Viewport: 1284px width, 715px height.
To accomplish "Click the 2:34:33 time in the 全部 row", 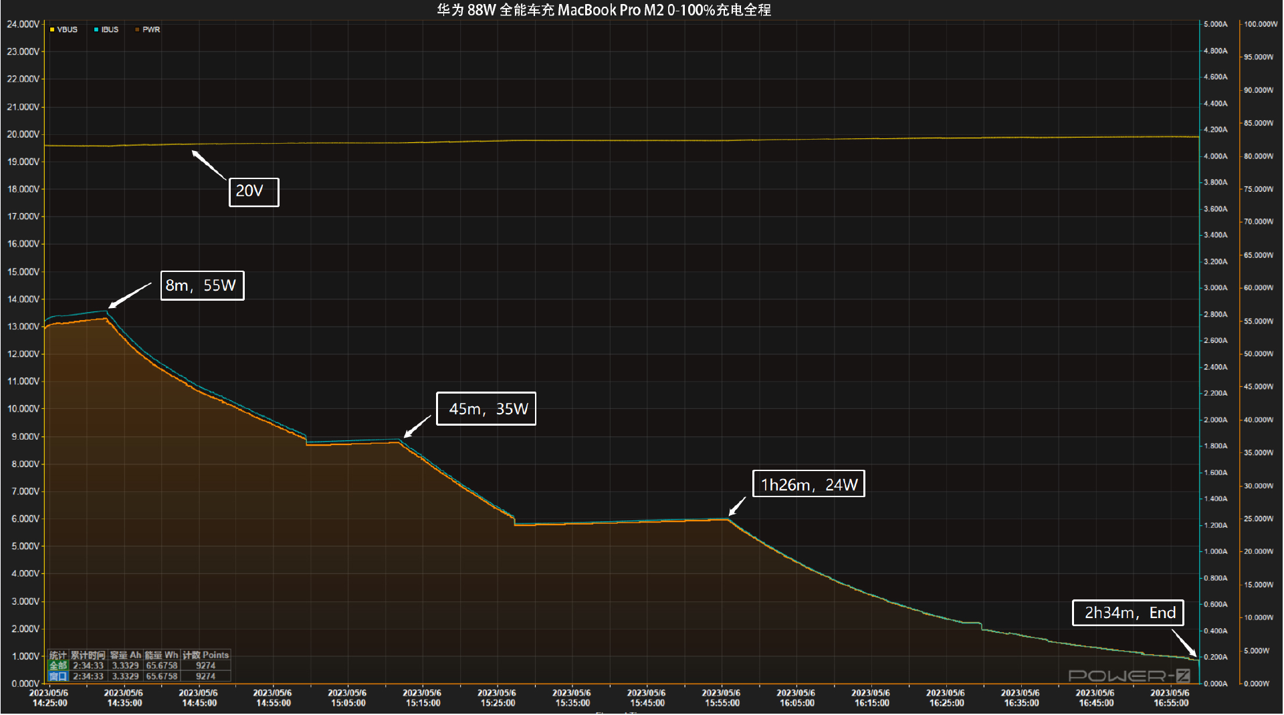I will point(88,666).
